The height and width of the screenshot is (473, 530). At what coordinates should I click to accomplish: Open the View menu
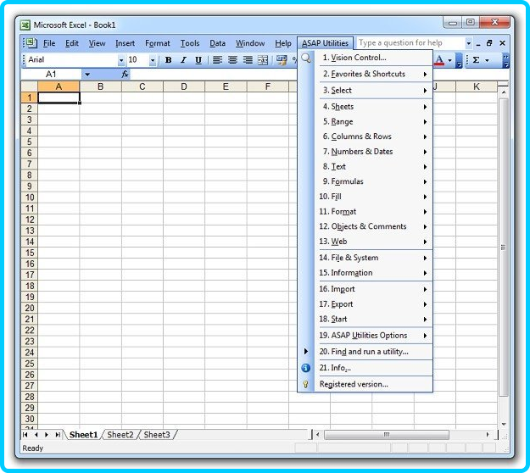[97, 43]
